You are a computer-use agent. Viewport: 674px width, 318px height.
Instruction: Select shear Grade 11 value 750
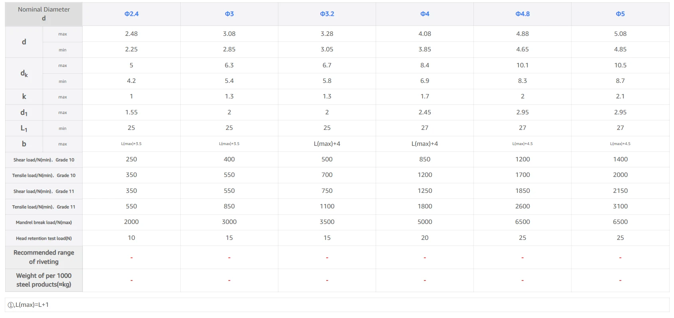327,191
